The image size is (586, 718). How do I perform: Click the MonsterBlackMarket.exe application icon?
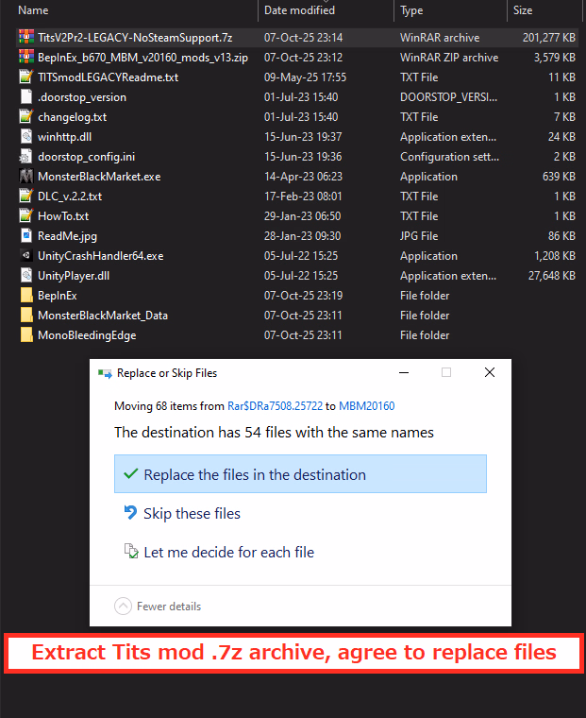click(x=26, y=177)
